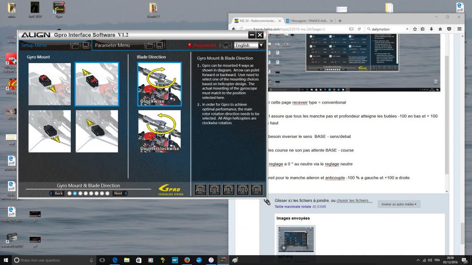The width and height of the screenshot is (472, 265).
Task: Click Firefox reload page icon
Action: click(359, 29)
